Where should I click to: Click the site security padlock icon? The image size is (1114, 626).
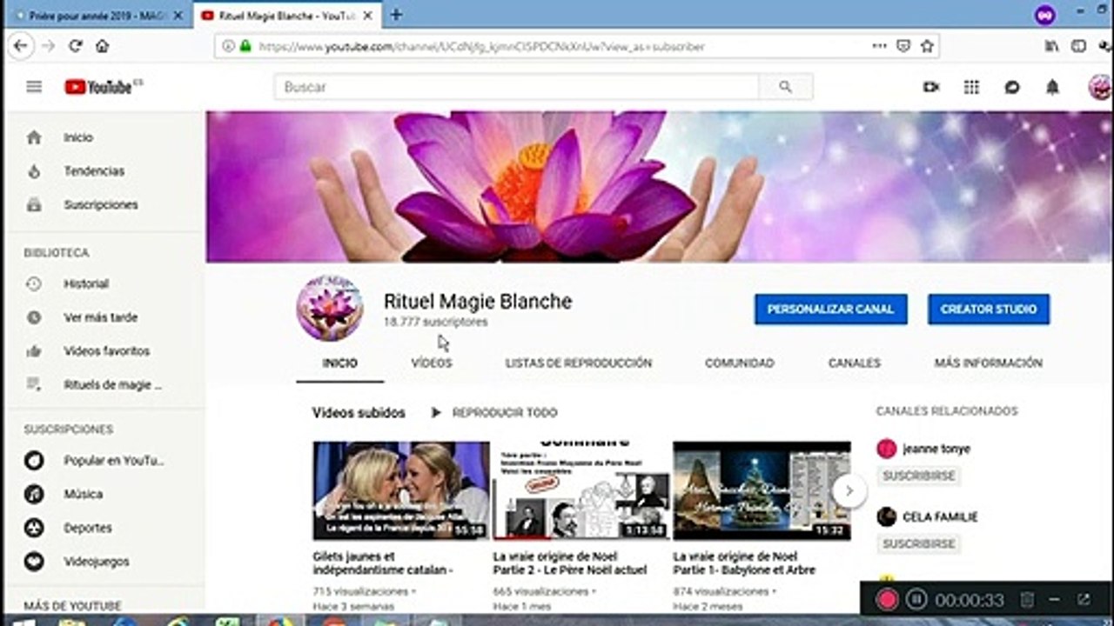pos(245,46)
